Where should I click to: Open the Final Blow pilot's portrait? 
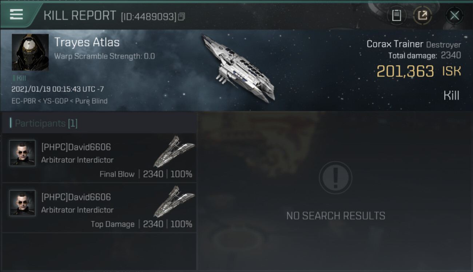pos(23,153)
